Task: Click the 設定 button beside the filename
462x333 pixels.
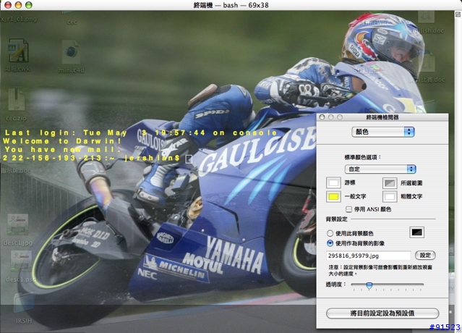Action: (425, 256)
